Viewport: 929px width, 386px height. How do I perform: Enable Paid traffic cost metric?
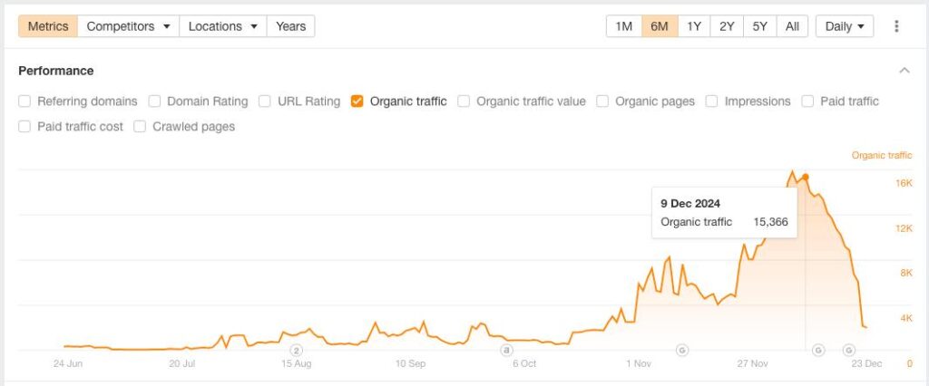pos(24,127)
